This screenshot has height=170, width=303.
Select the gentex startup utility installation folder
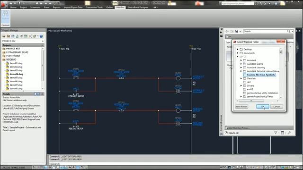[x=262, y=93]
